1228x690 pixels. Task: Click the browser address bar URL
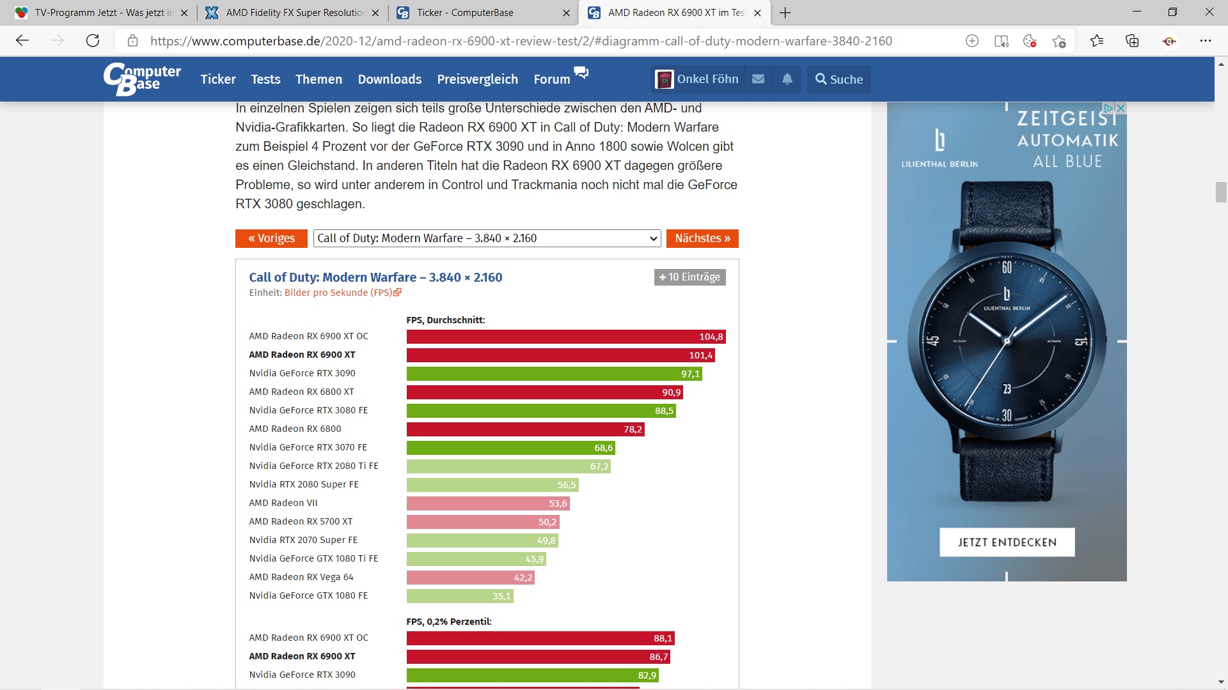[x=521, y=41]
